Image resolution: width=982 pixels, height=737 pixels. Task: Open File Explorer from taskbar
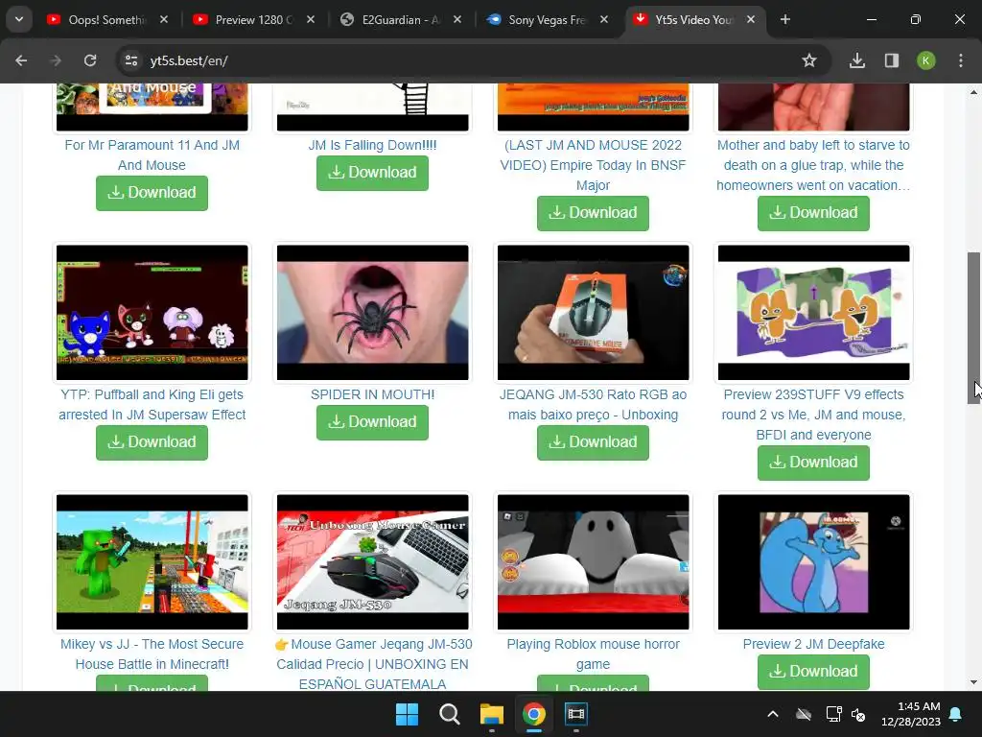[492, 714]
